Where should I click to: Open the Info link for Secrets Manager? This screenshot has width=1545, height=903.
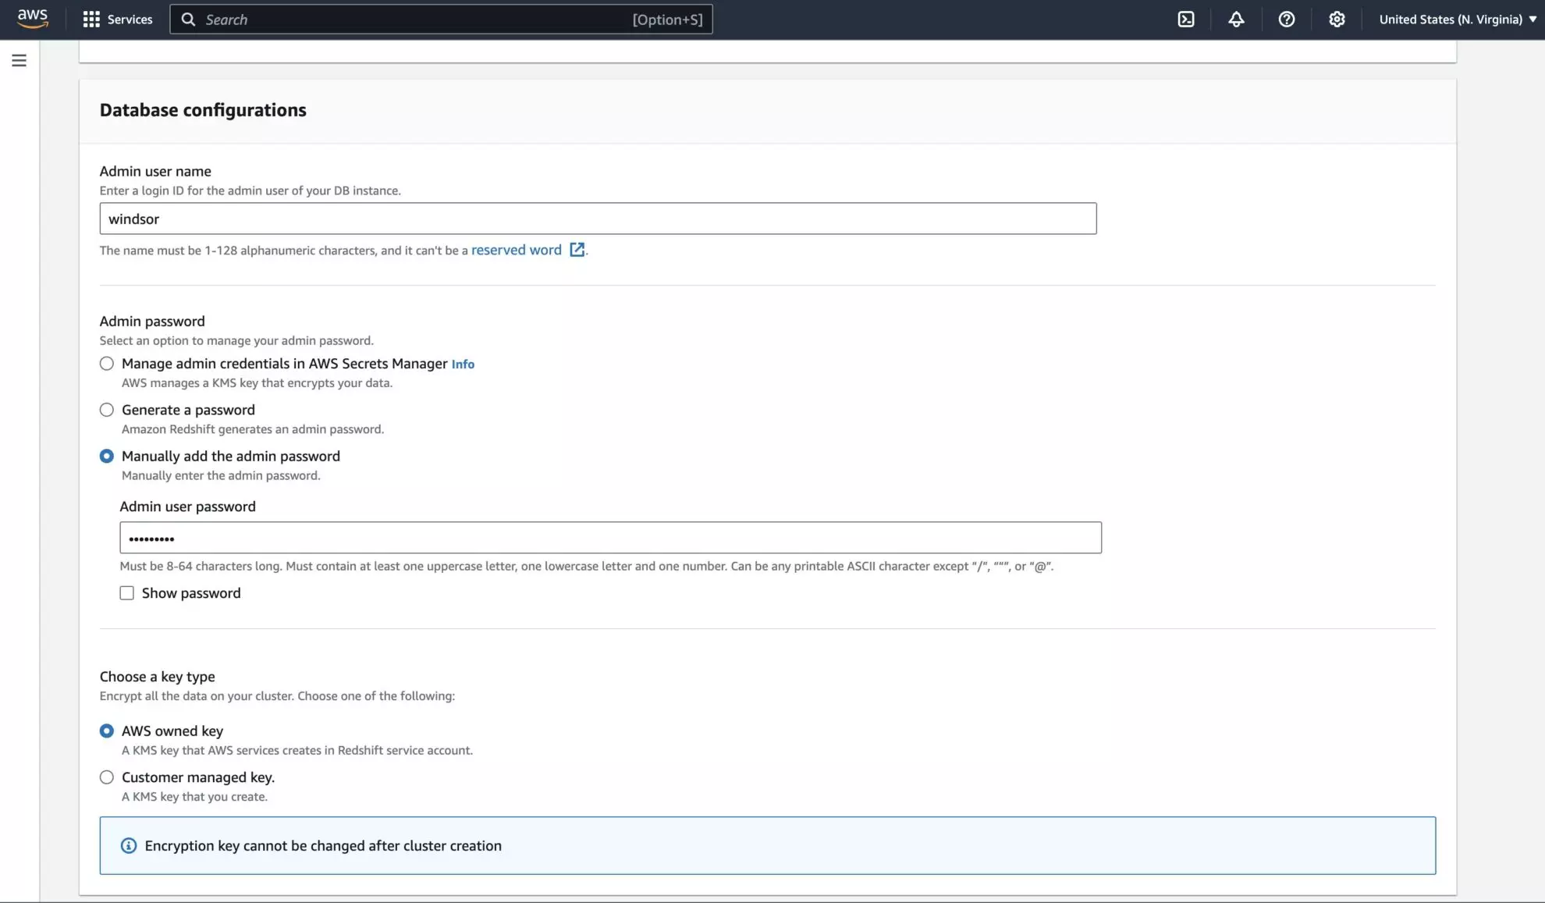(x=463, y=364)
